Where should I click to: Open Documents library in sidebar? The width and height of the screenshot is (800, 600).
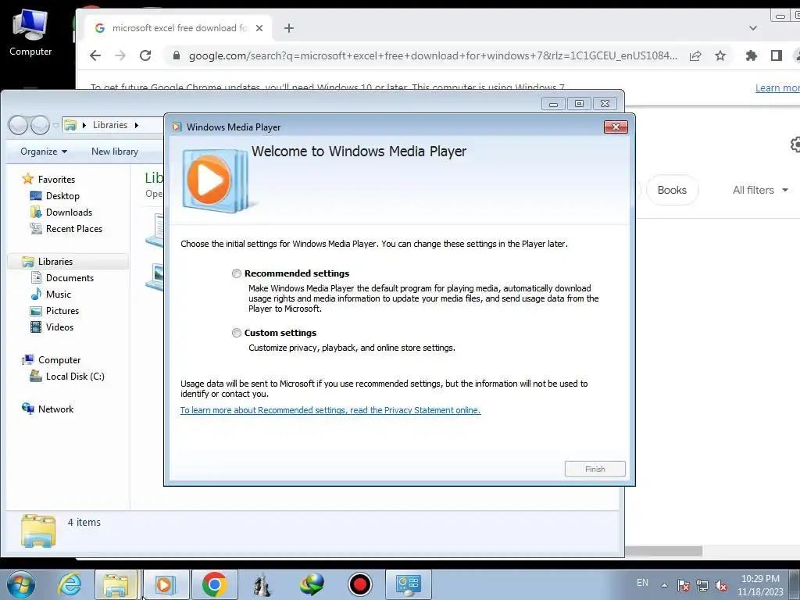tap(70, 278)
